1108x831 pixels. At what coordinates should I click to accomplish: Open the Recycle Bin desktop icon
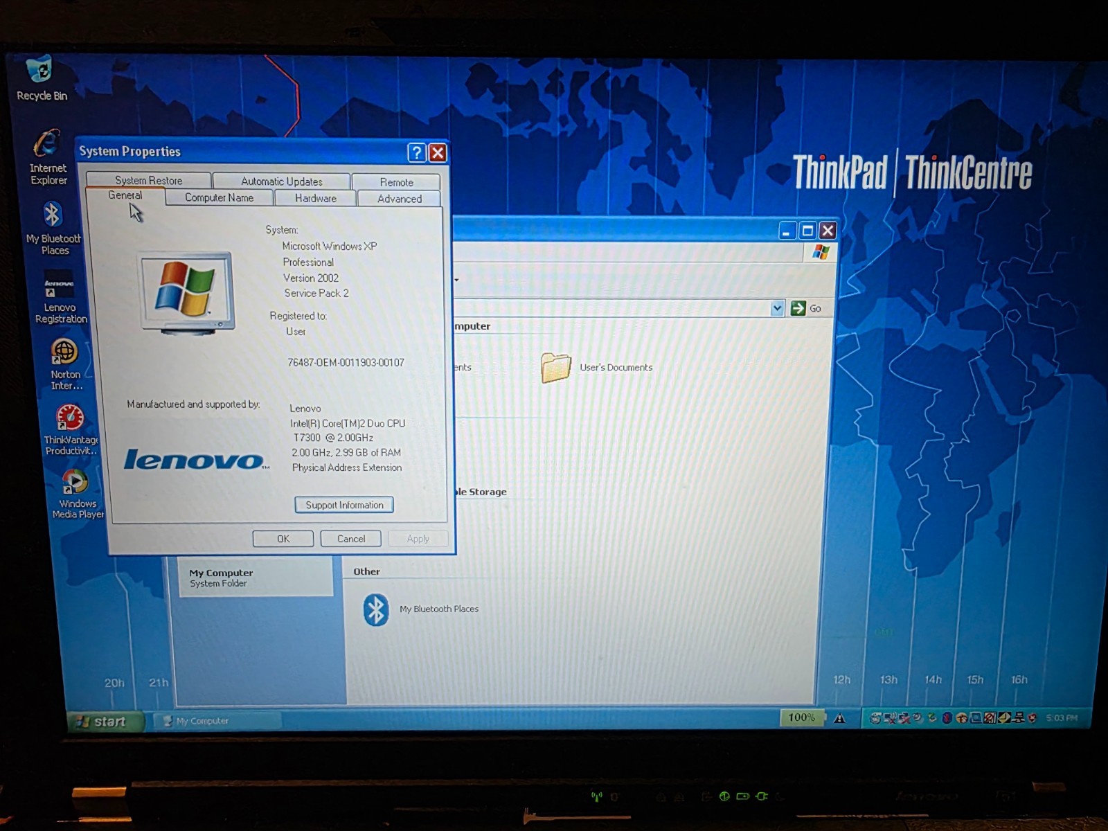[x=42, y=79]
